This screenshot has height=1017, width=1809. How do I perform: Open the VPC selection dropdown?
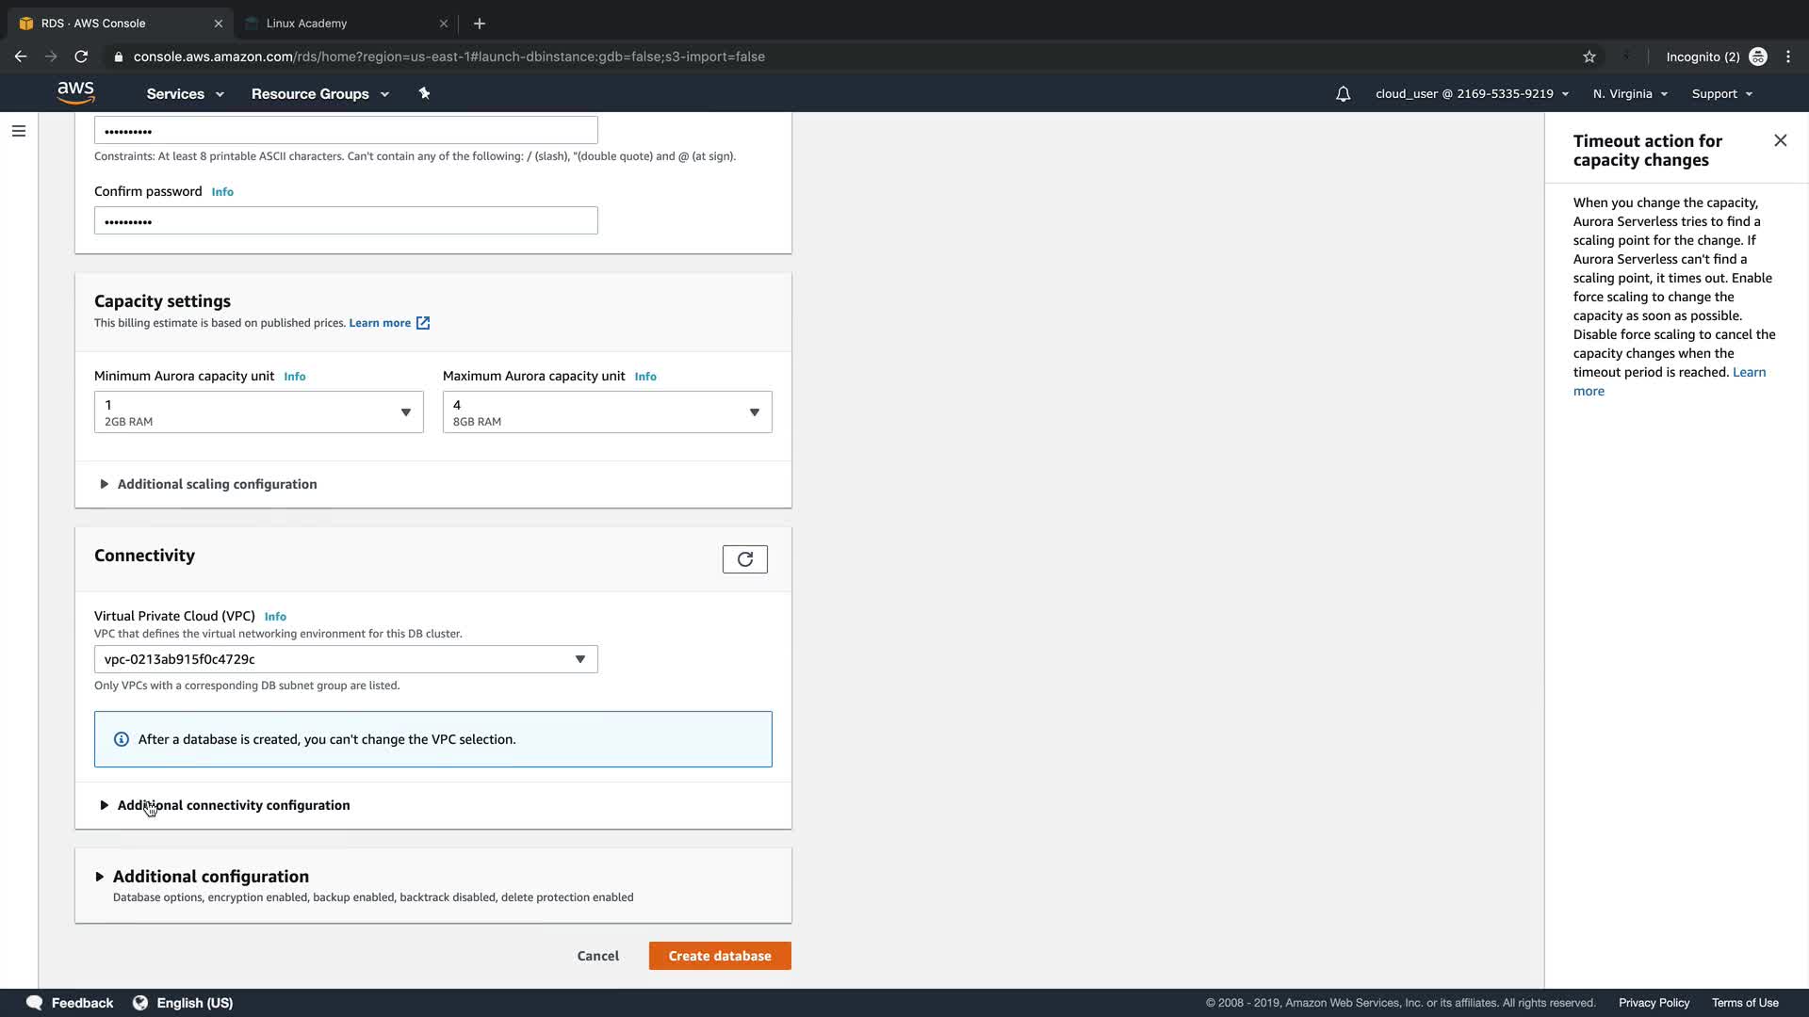click(346, 659)
